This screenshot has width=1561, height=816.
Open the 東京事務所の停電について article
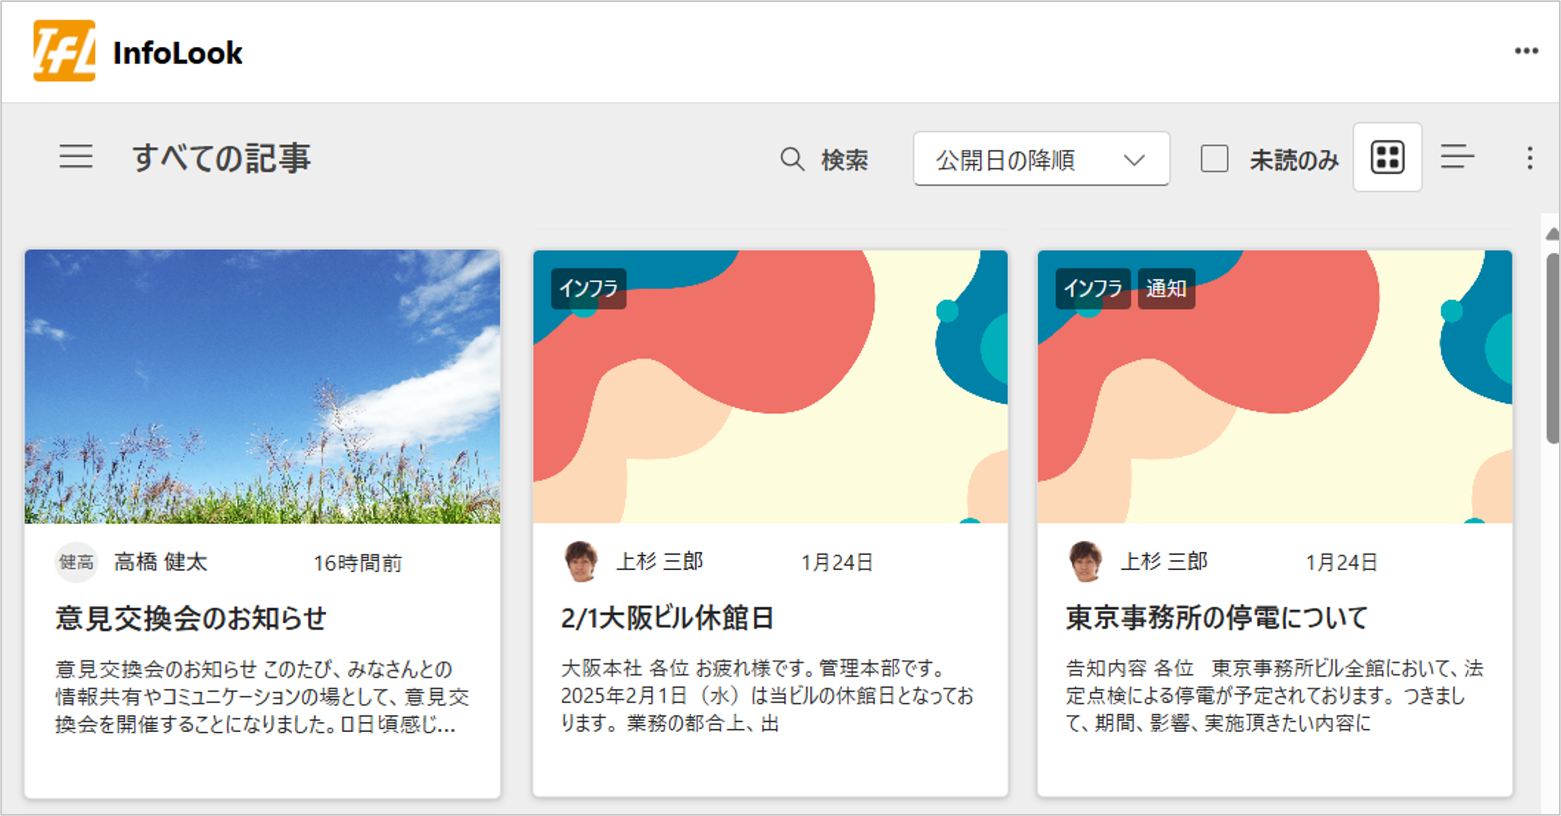(x=1217, y=618)
